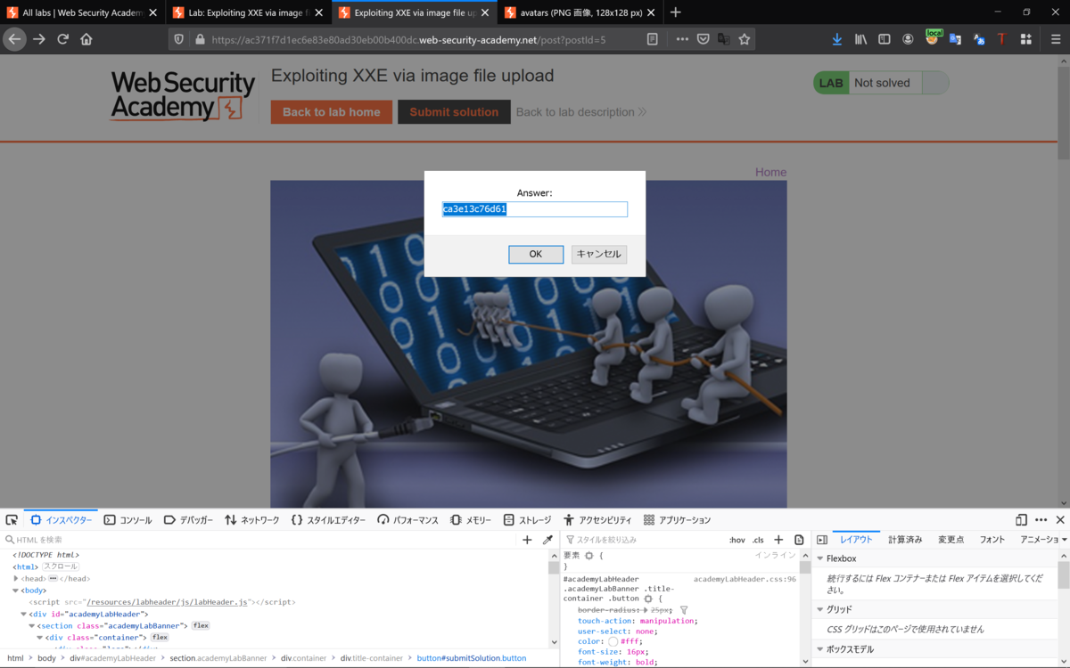
Task: Open the downloads arrow panel
Action: pyautogui.click(x=836, y=39)
